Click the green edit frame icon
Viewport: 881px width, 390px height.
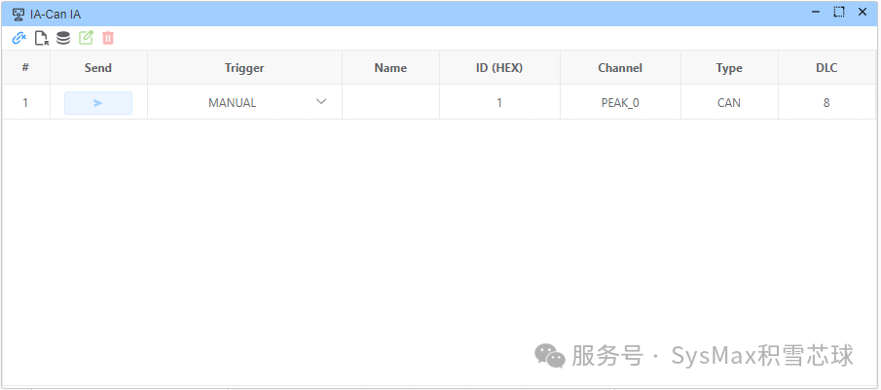pos(86,38)
